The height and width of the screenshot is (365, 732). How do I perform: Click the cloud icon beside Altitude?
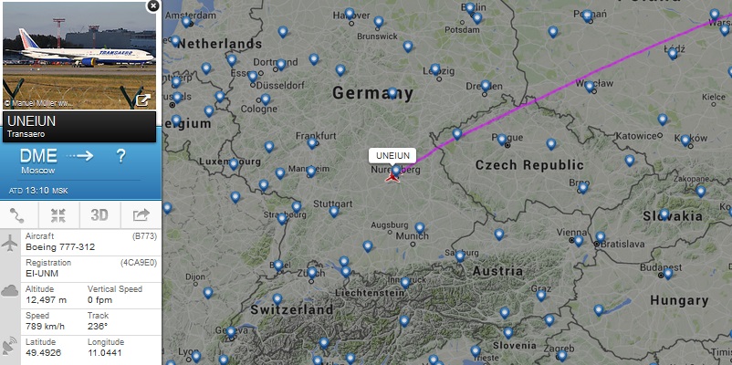point(10,291)
